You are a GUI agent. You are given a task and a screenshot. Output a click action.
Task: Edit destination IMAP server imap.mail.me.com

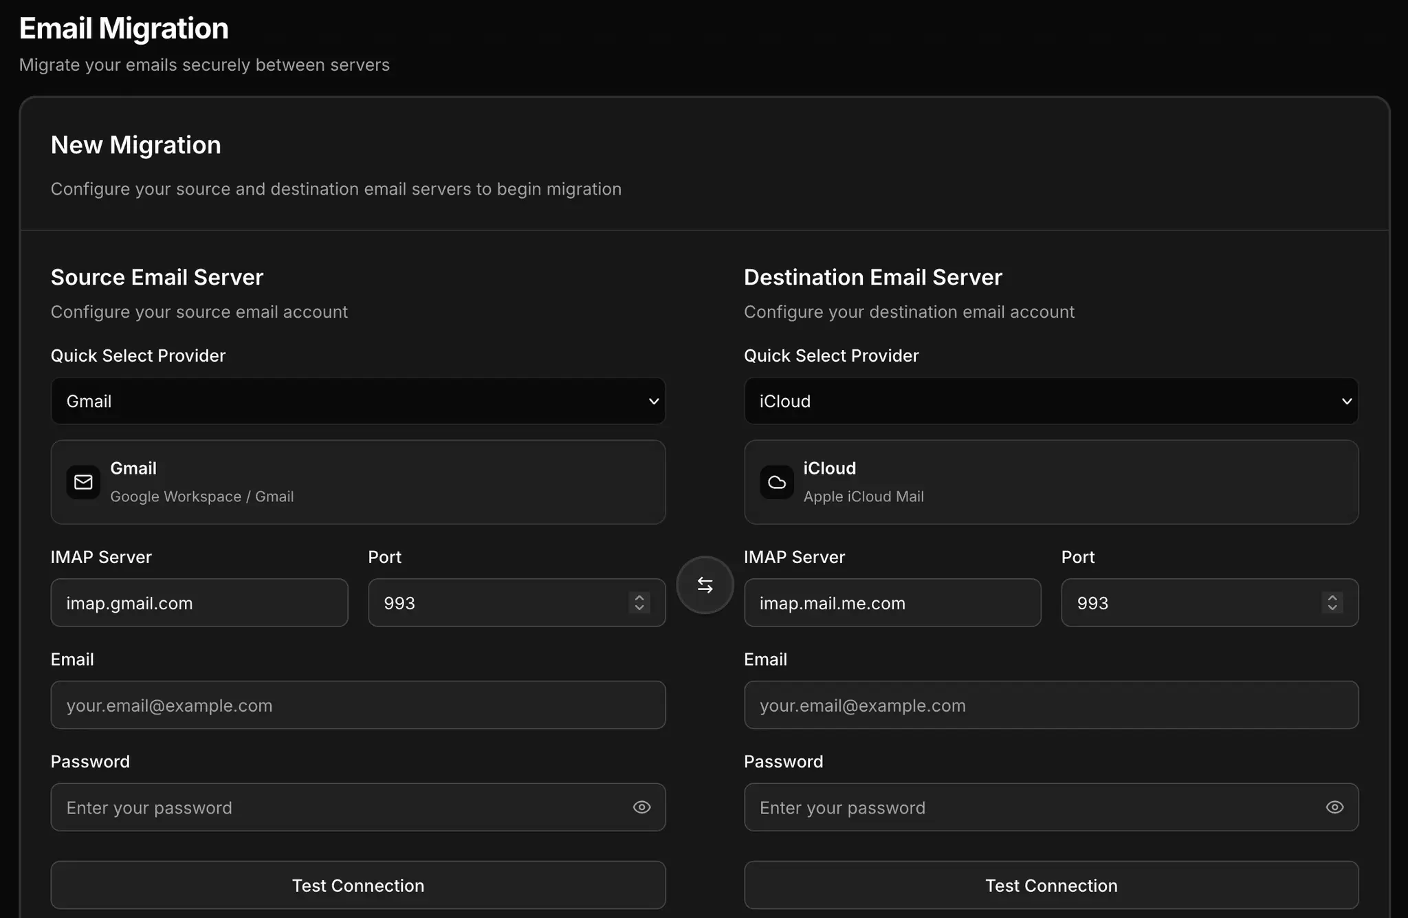coord(892,602)
